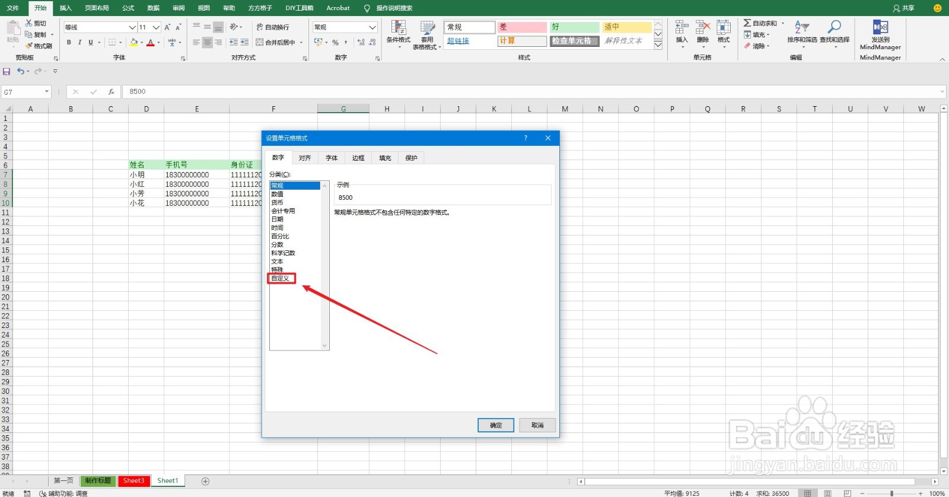Click the Insert Function fx icon
Screen dimensions: 949x497
coord(111,92)
